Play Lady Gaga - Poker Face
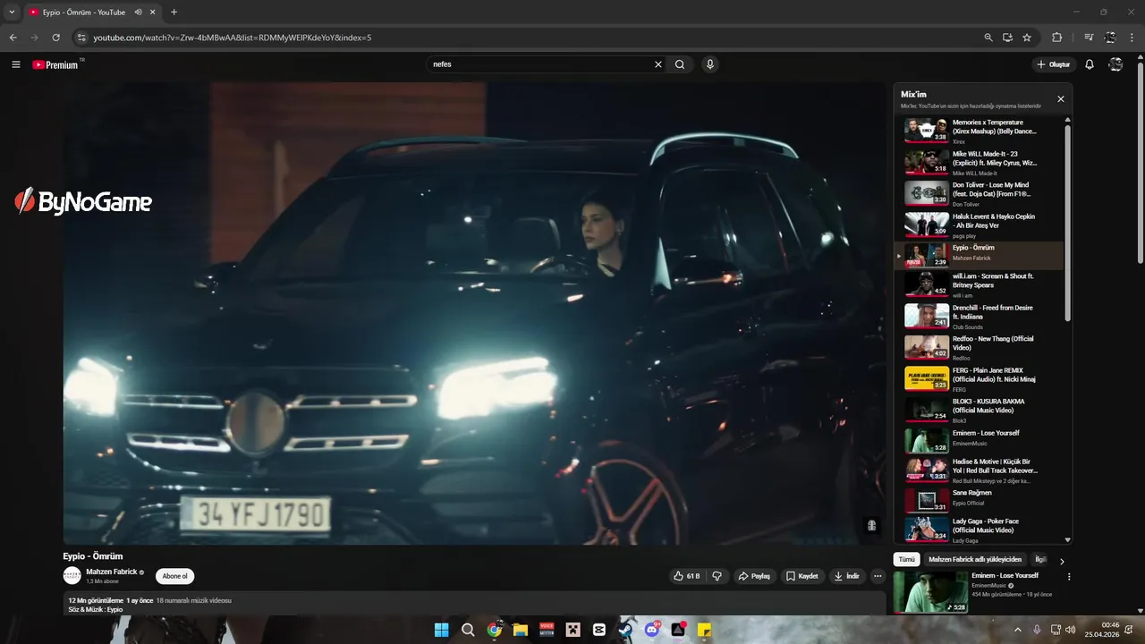This screenshot has width=1145, height=644. tap(980, 530)
